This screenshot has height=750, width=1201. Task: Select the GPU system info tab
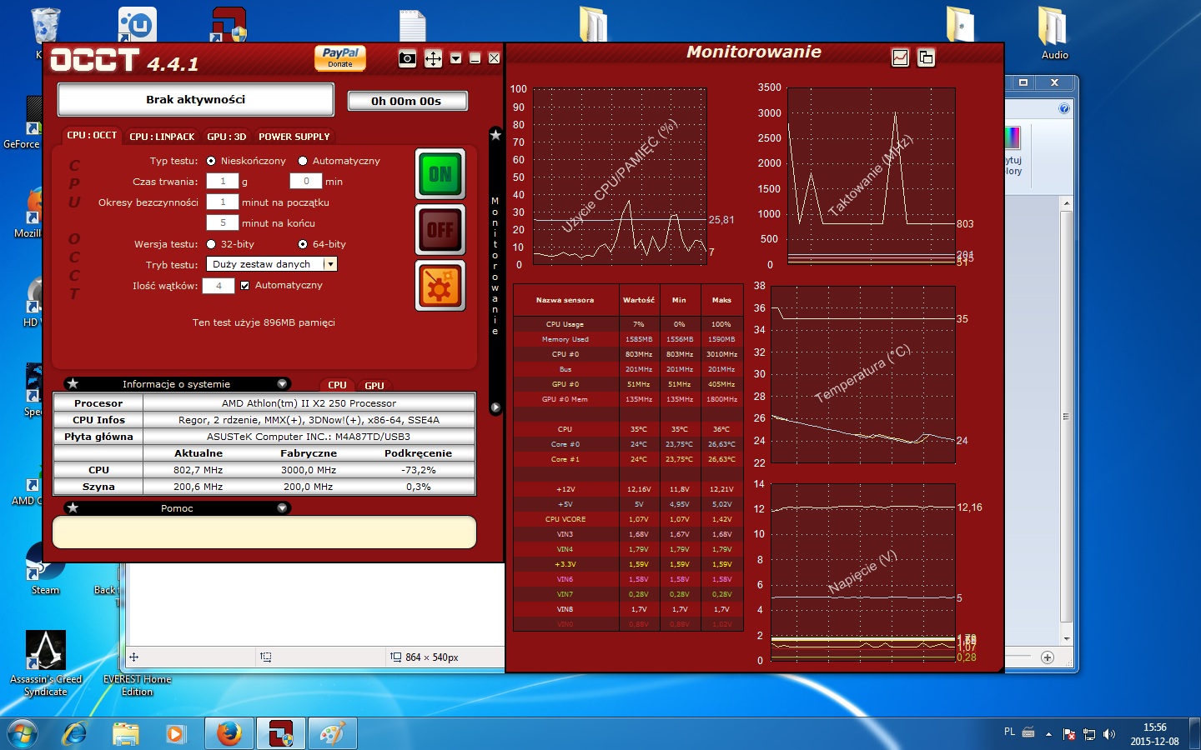point(374,385)
